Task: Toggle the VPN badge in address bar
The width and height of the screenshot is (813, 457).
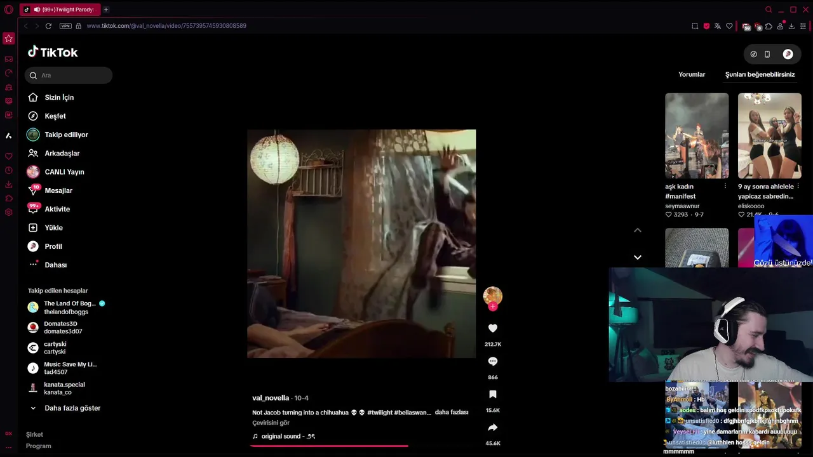Action: pyautogui.click(x=65, y=26)
